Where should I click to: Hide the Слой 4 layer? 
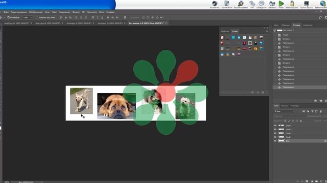275,126
